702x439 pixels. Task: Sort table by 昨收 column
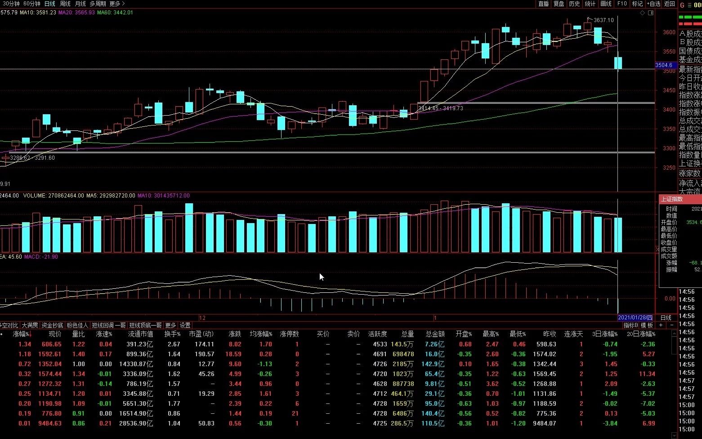[550, 334]
